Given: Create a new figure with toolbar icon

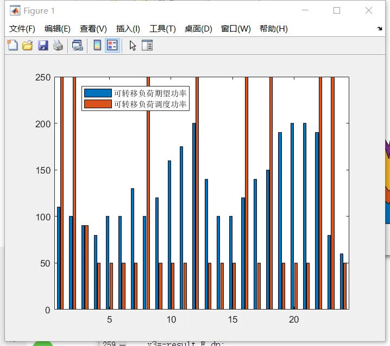Looking at the screenshot, I should pyautogui.click(x=12, y=45).
